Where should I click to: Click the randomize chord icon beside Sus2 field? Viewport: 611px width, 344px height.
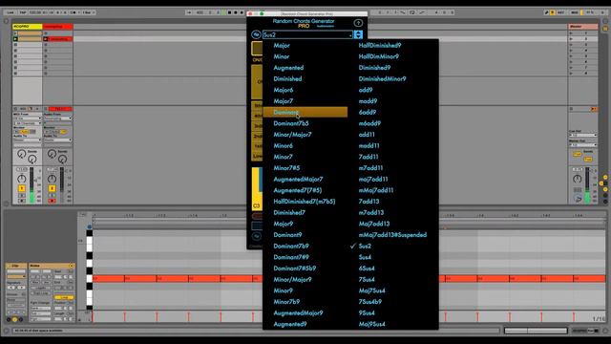point(256,34)
